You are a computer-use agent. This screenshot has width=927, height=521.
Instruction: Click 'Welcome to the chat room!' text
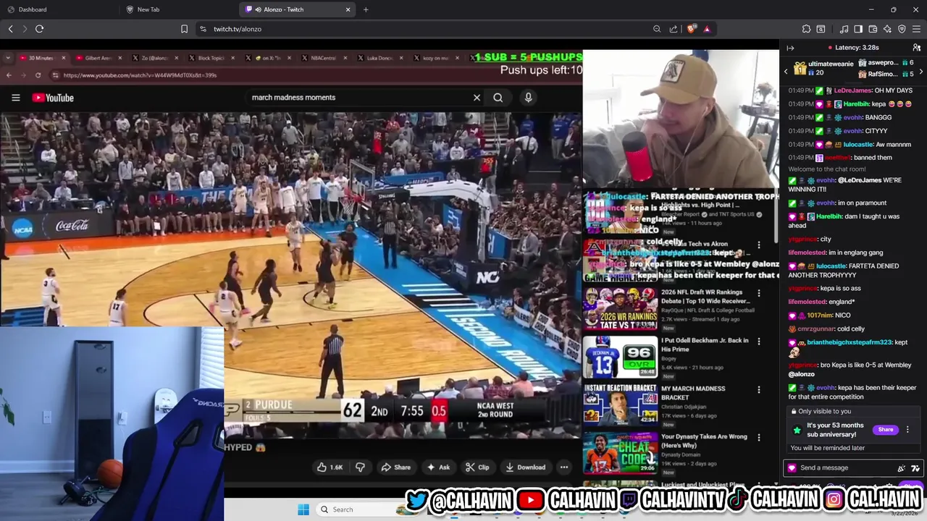(827, 169)
